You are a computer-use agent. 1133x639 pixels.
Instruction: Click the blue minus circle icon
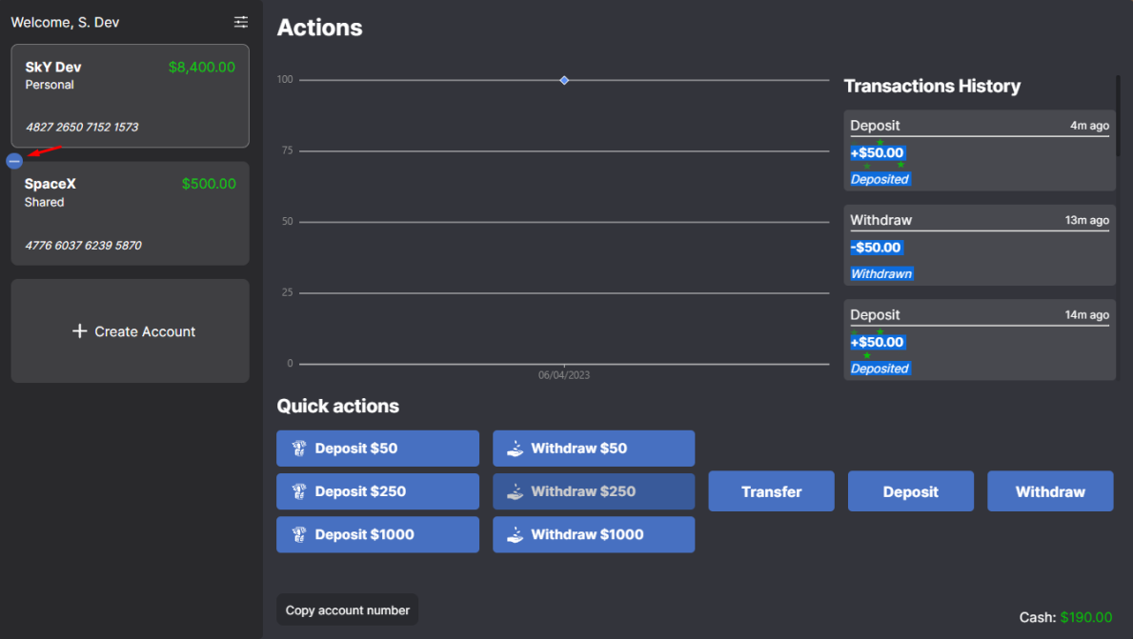click(x=14, y=161)
